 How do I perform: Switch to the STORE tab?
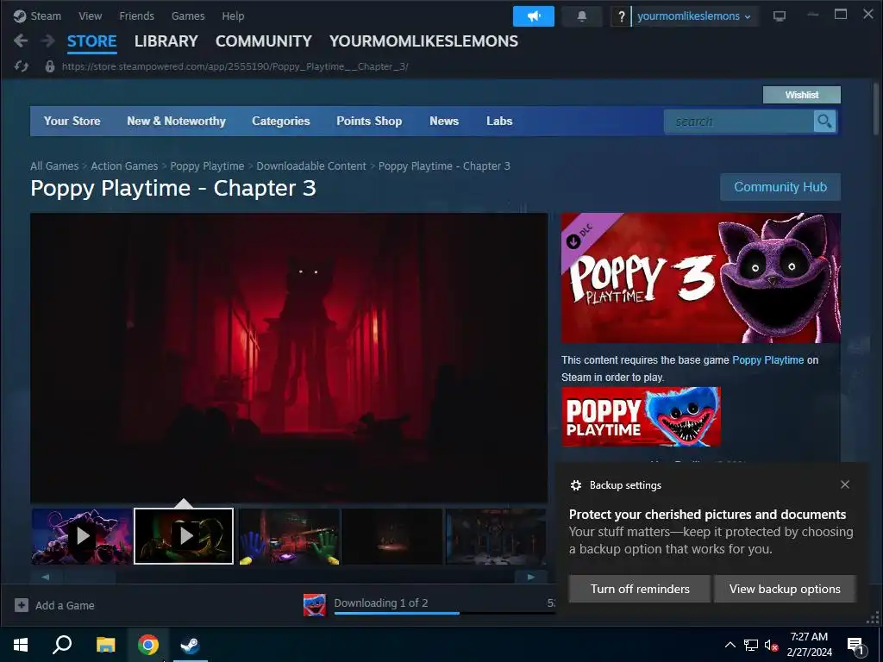pyautogui.click(x=91, y=41)
